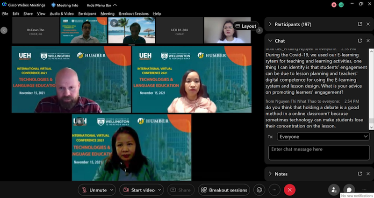Expand the Notes panel
The width and height of the screenshot is (374, 198).
pos(270,174)
